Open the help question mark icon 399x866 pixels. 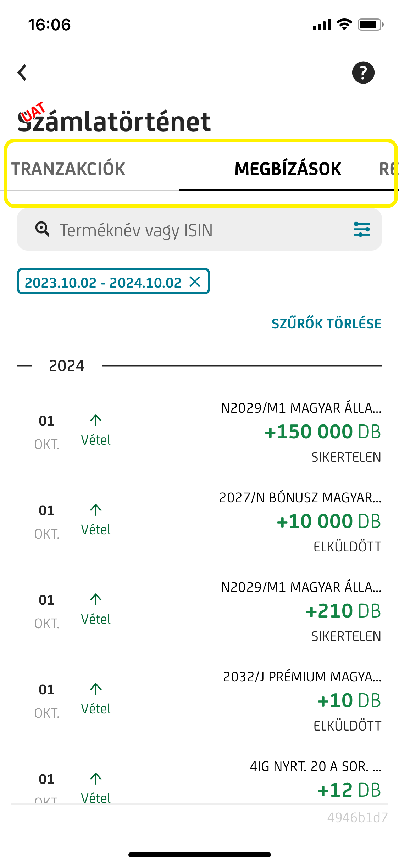pos(363,73)
